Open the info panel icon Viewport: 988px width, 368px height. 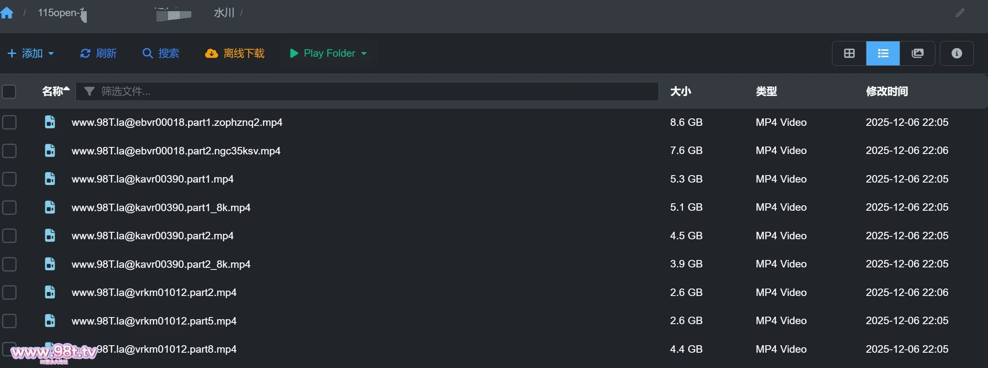tap(956, 53)
